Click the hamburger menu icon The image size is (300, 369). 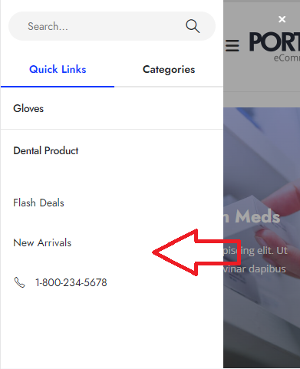[232, 46]
